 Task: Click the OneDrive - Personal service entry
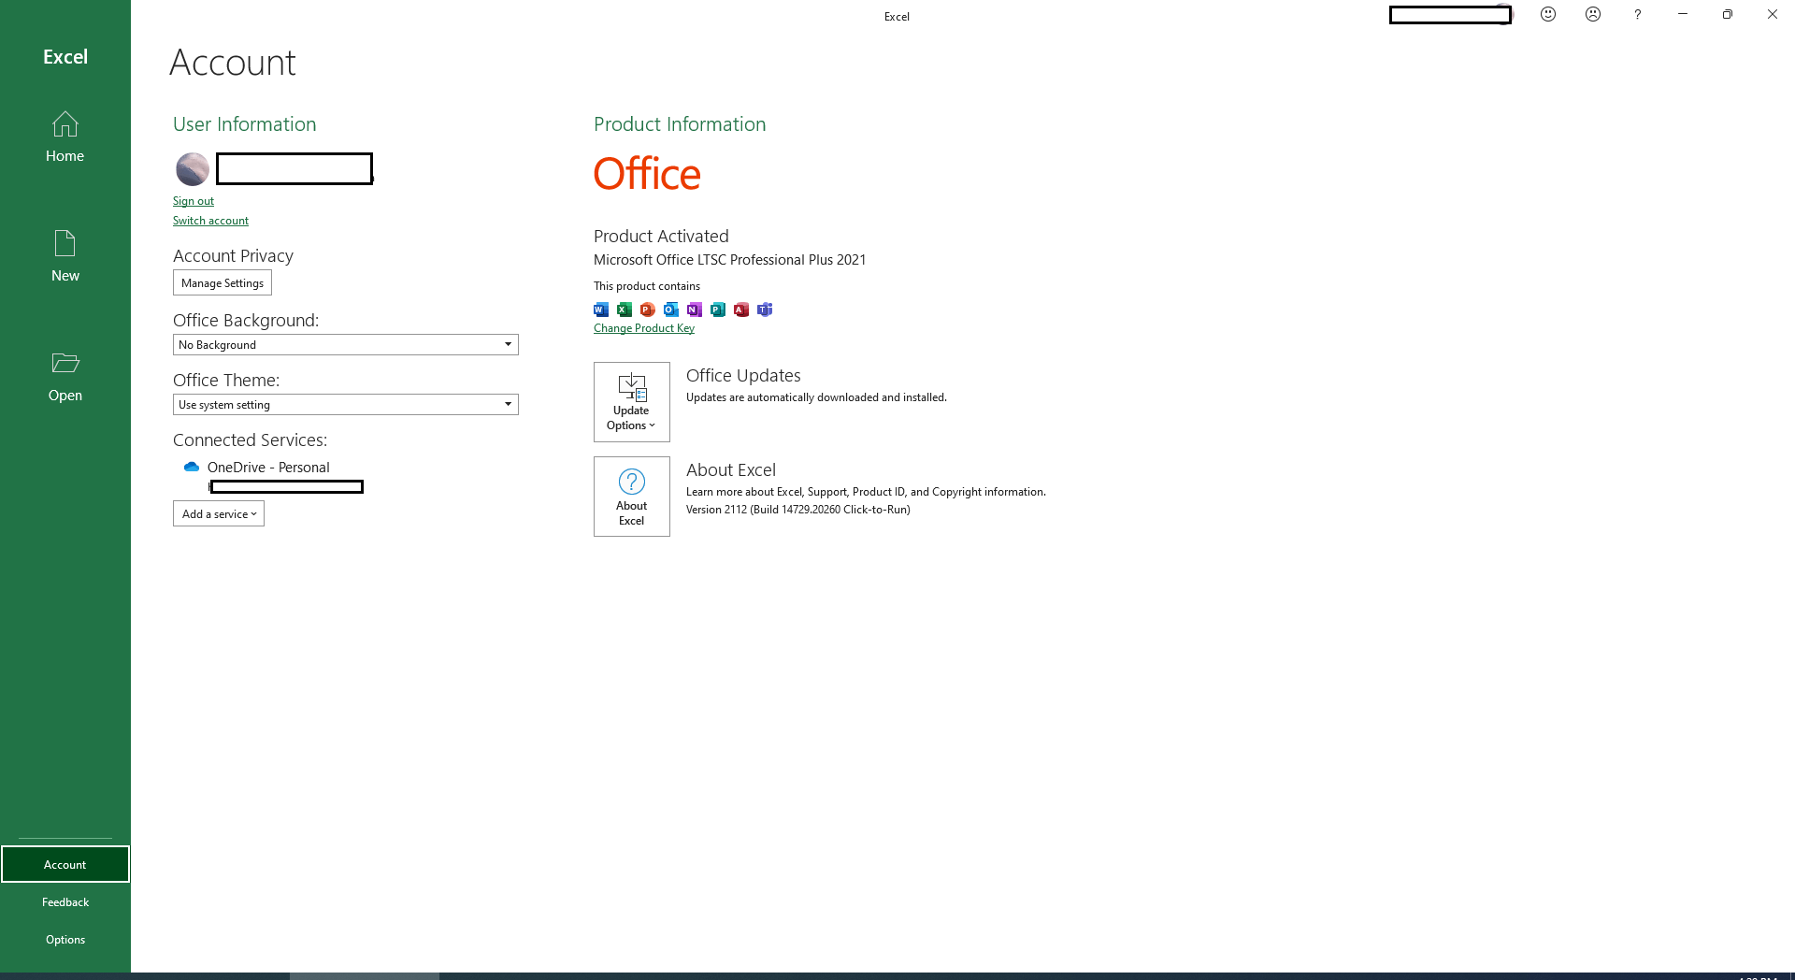[x=268, y=468]
